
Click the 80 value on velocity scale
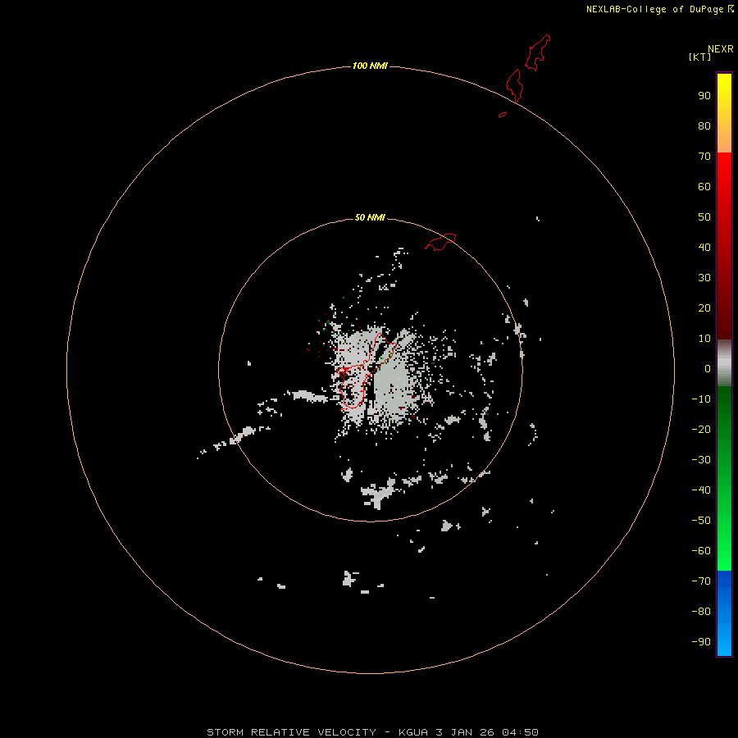pos(704,126)
